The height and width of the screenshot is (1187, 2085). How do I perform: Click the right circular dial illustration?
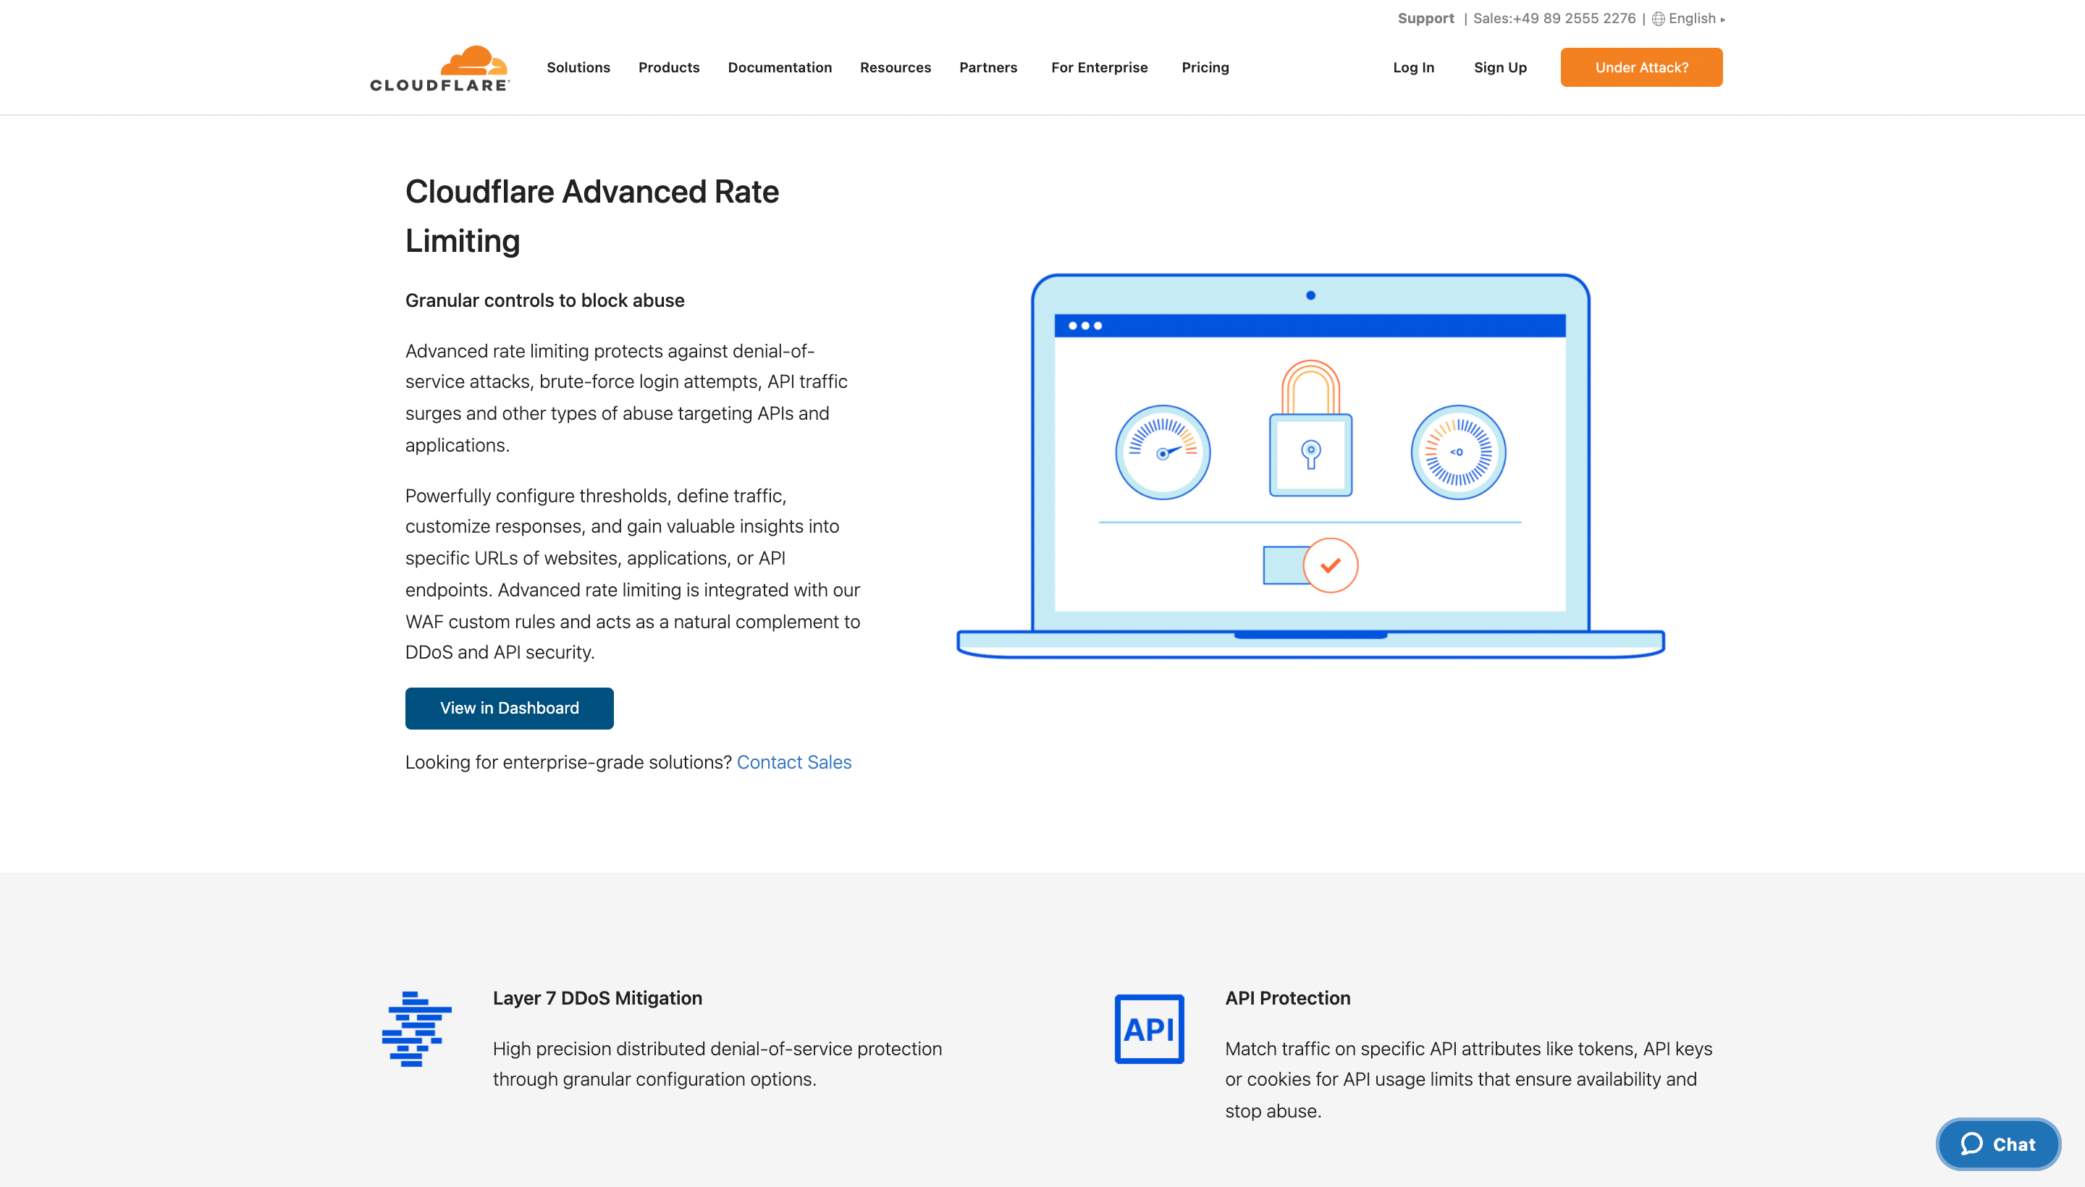[1457, 452]
